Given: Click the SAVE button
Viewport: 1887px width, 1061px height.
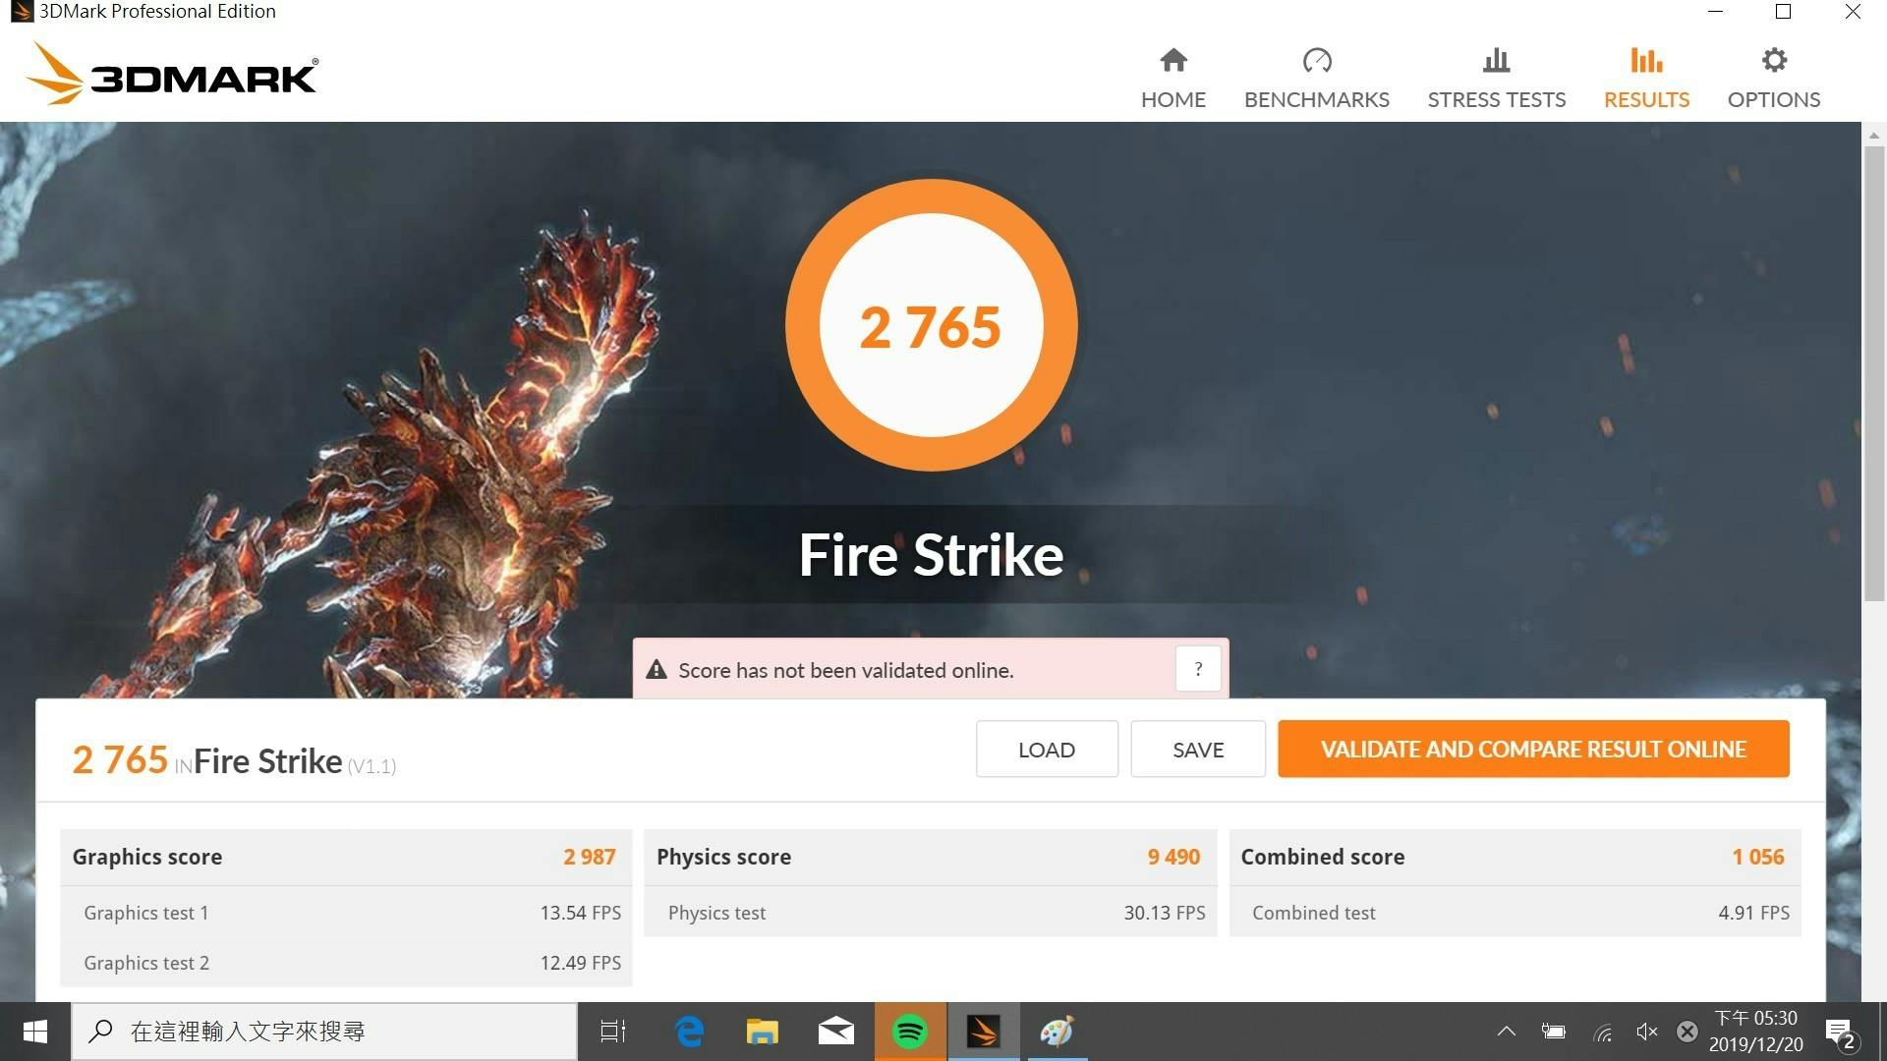Looking at the screenshot, I should pos(1197,750).
